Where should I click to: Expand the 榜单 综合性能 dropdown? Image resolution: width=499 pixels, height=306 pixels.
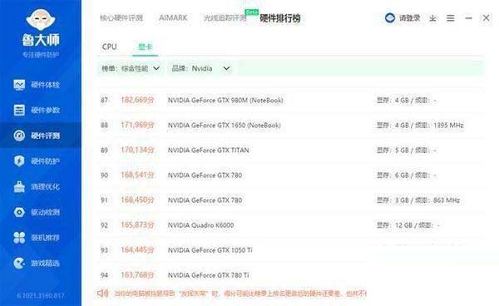pyautogui.click(x=131, y=68)
